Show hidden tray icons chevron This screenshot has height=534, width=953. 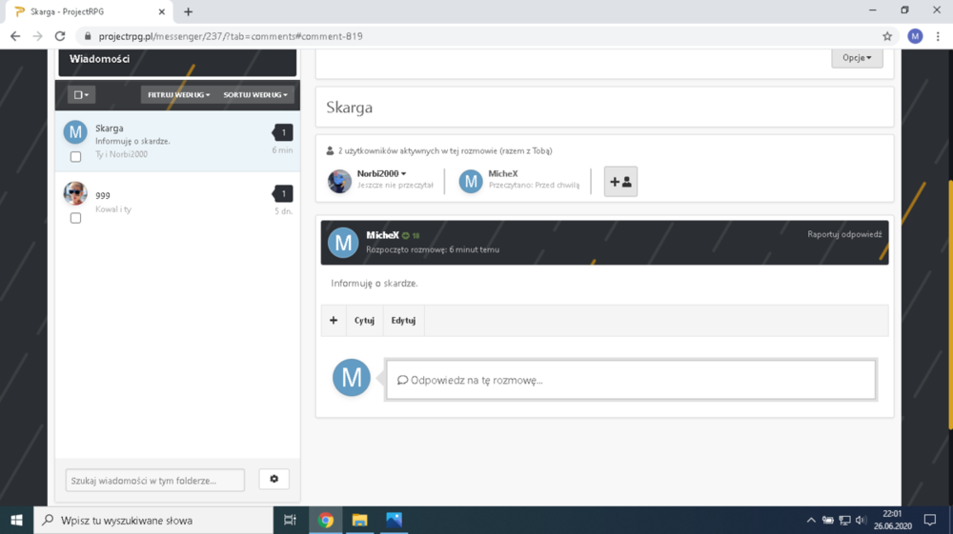tap(811, 520)
